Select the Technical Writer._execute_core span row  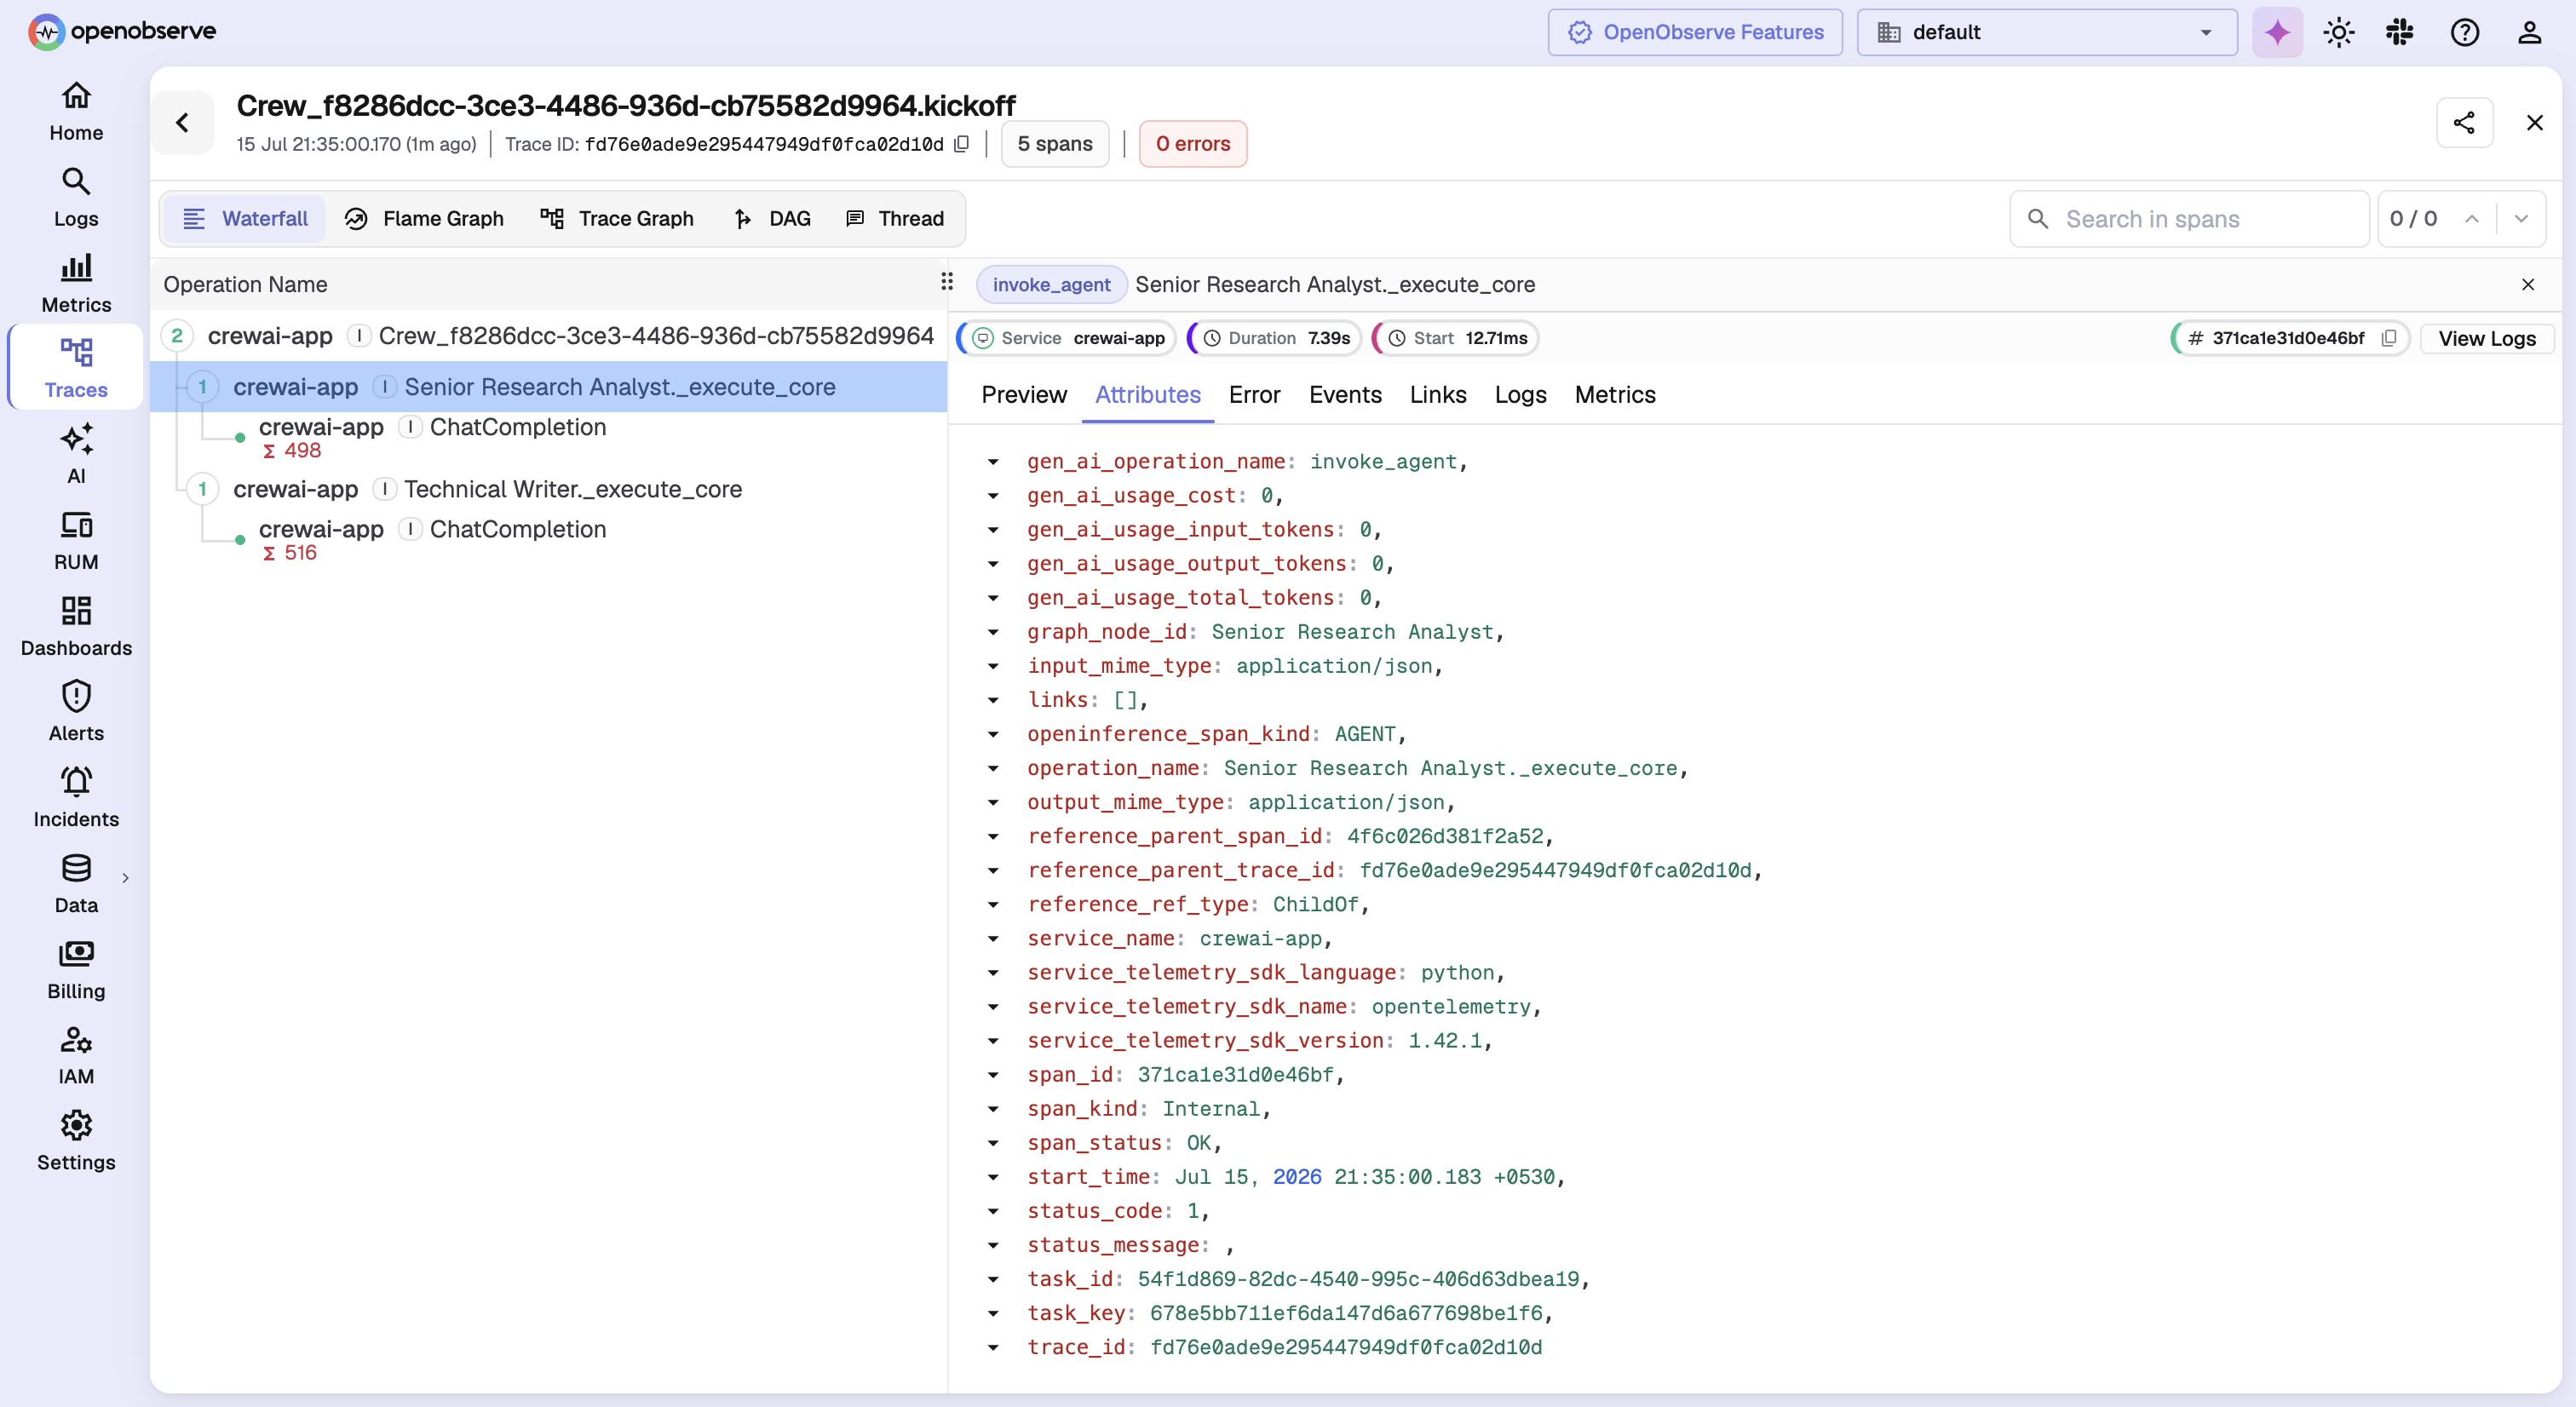point(548,488)
